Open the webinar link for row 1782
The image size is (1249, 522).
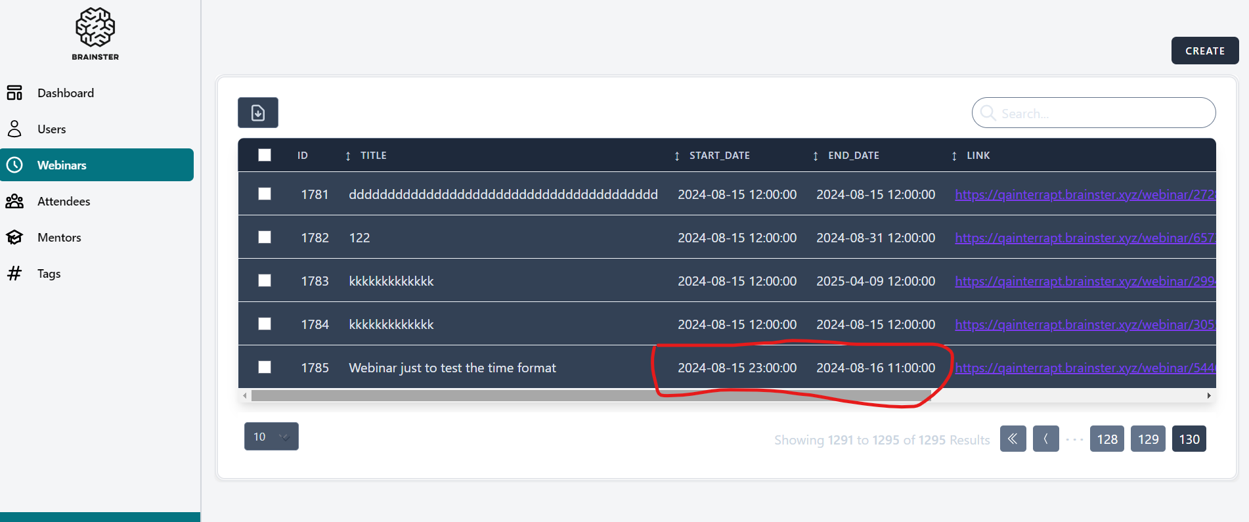(1084, 238)
